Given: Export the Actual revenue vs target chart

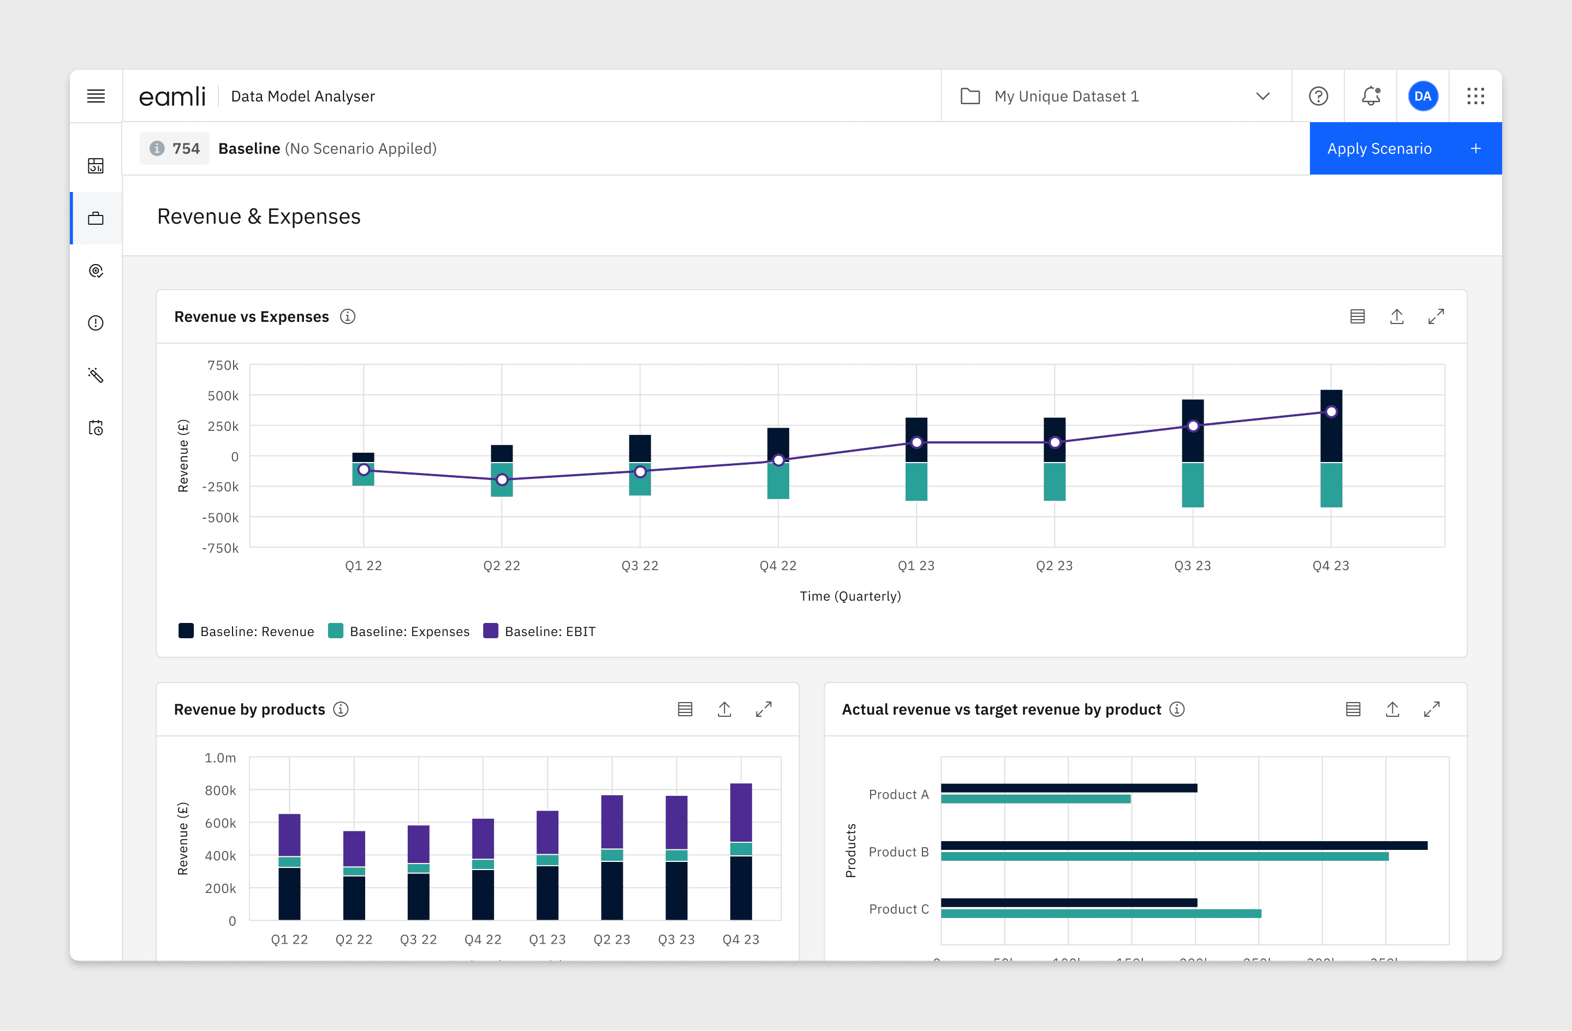Looking at the screenshot, I should [x=1392, y=710].
